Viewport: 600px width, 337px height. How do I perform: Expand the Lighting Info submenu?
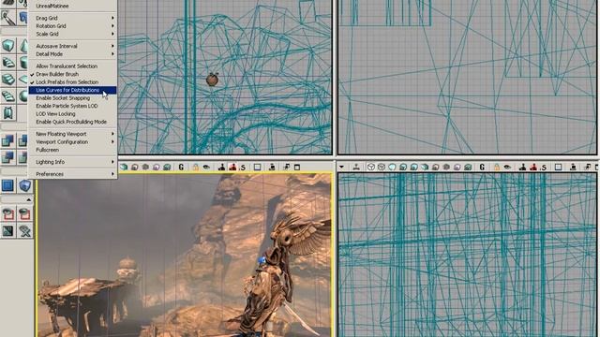point(72,162)
